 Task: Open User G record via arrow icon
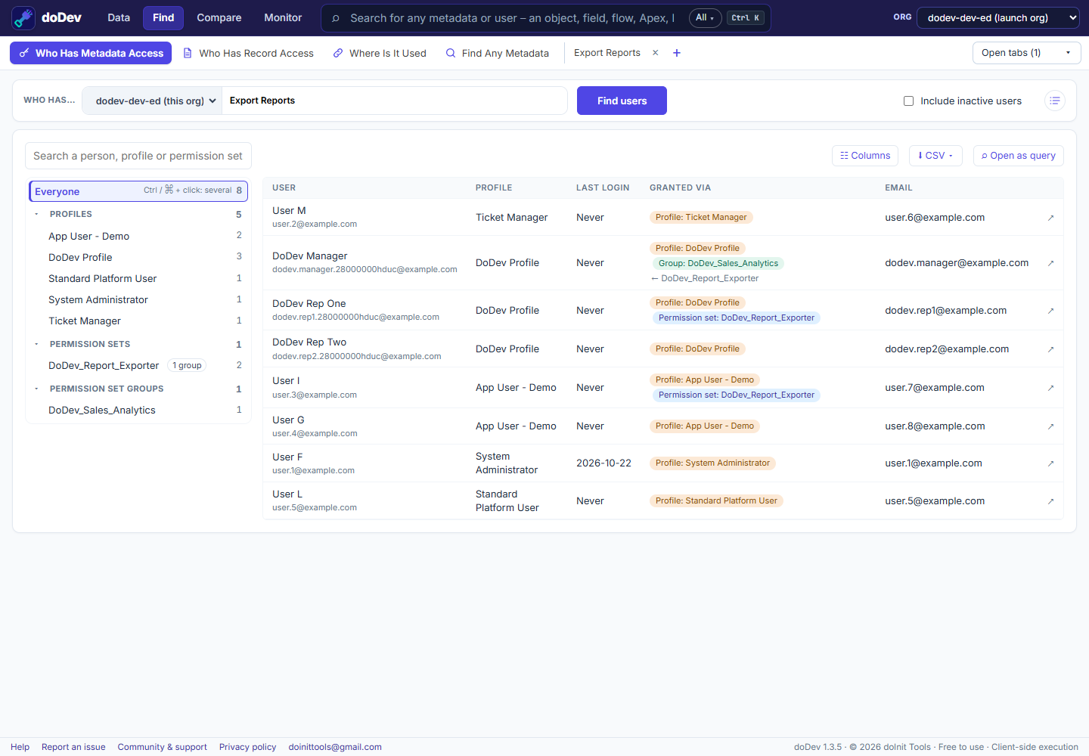(1050, 426)
